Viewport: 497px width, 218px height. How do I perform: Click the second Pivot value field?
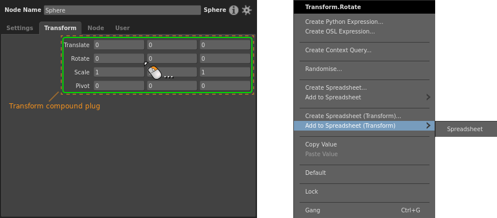point(172,86)
